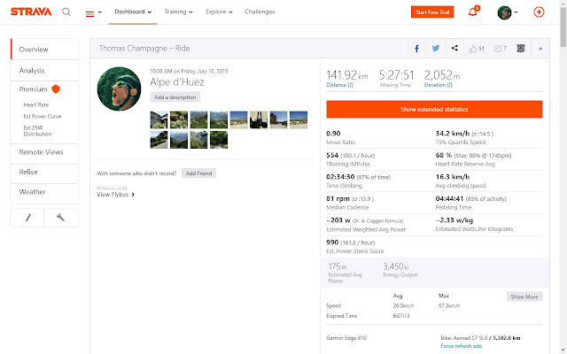Open the QR code icon
Screen dimensions: 567x354
pyautogui.click(x=521, y=48)
